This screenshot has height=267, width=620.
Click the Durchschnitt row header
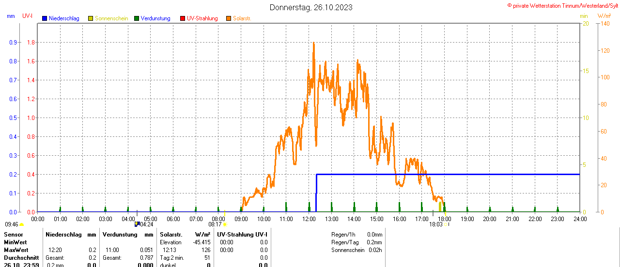[22, 258]
